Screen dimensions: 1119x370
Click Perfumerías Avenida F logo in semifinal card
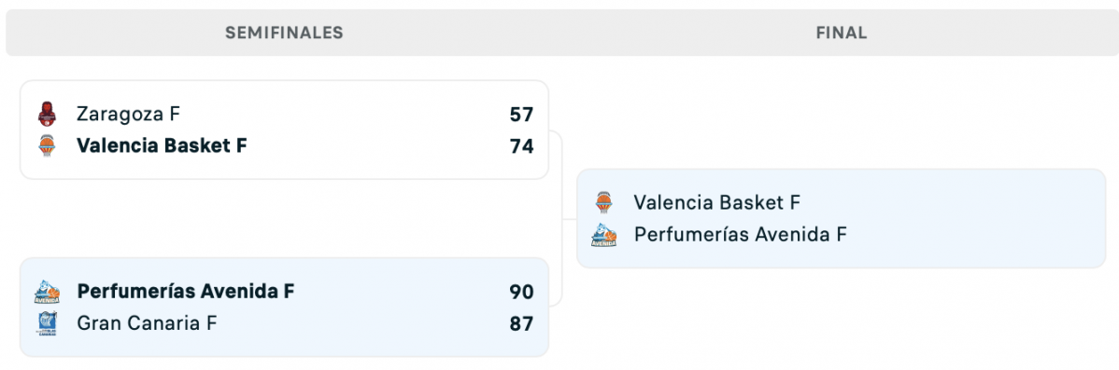point(47,292)
